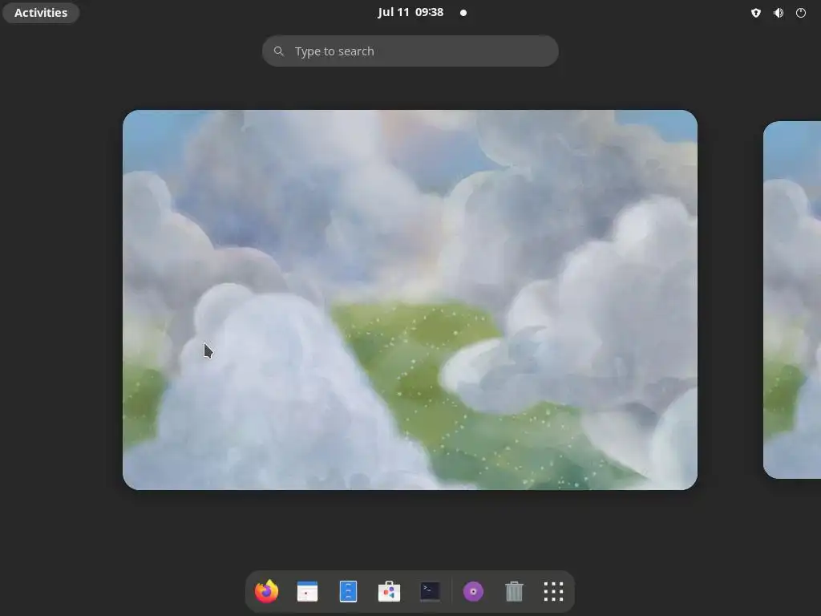
Task: Click the magnifier icon in search bar
Action: 279,51
